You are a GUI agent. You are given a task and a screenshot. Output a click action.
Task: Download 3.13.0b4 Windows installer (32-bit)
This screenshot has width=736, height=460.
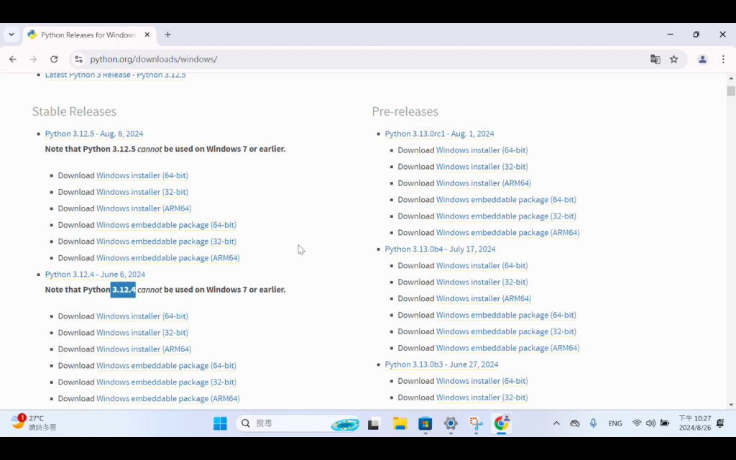tap(482, 282)
